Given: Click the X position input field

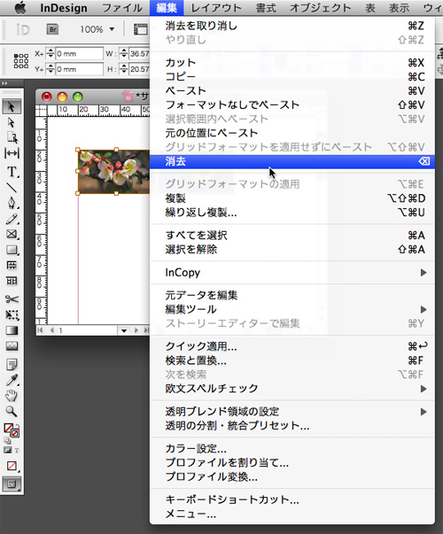Looking at the screenshot, I should click(79, 53).
